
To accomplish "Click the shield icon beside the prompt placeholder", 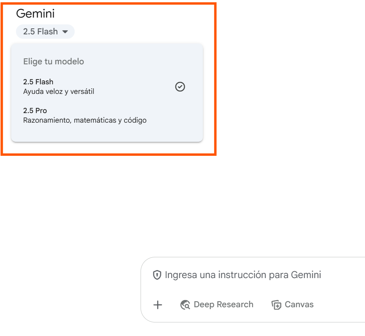I will pyautogui.click(x=157, y=275).
